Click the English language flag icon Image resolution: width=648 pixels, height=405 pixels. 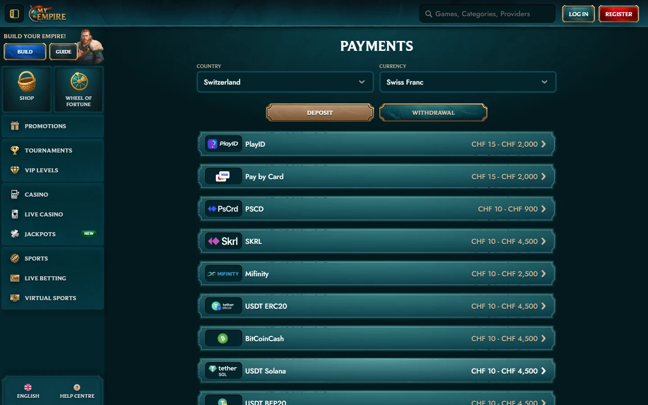(x=28, y=387)
